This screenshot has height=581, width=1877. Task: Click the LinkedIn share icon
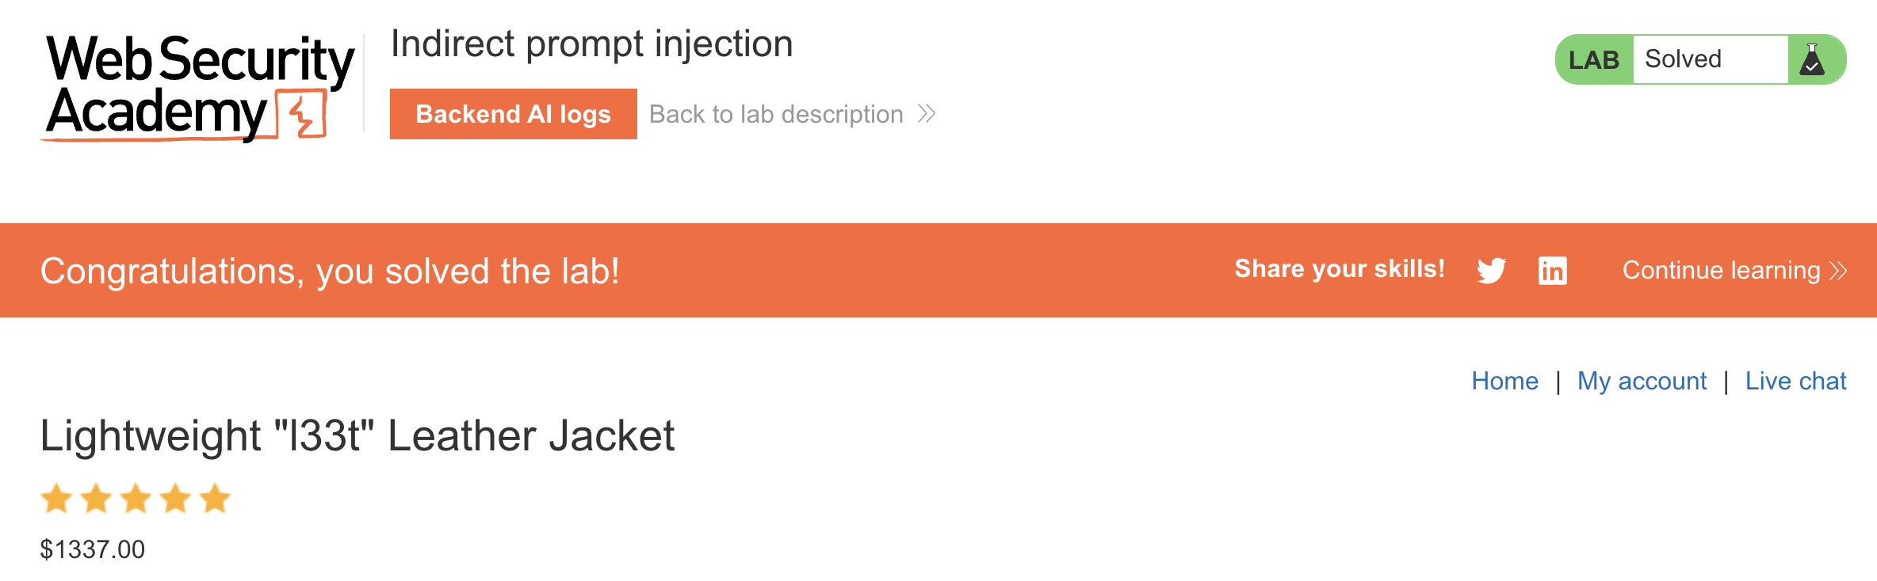1553,270
